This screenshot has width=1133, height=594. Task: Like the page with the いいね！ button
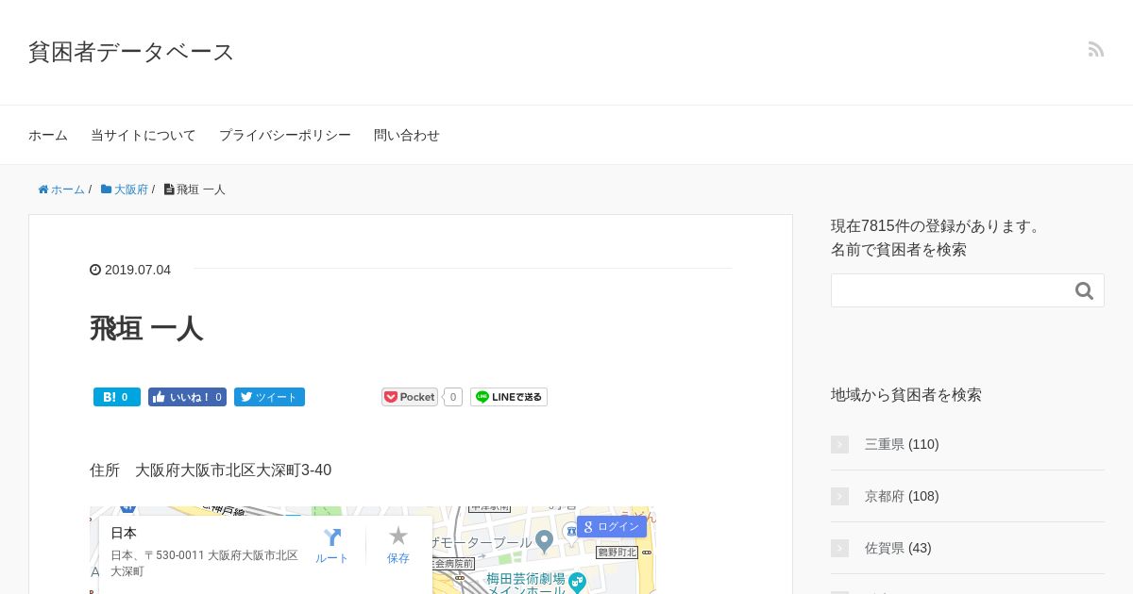(187, 397)
